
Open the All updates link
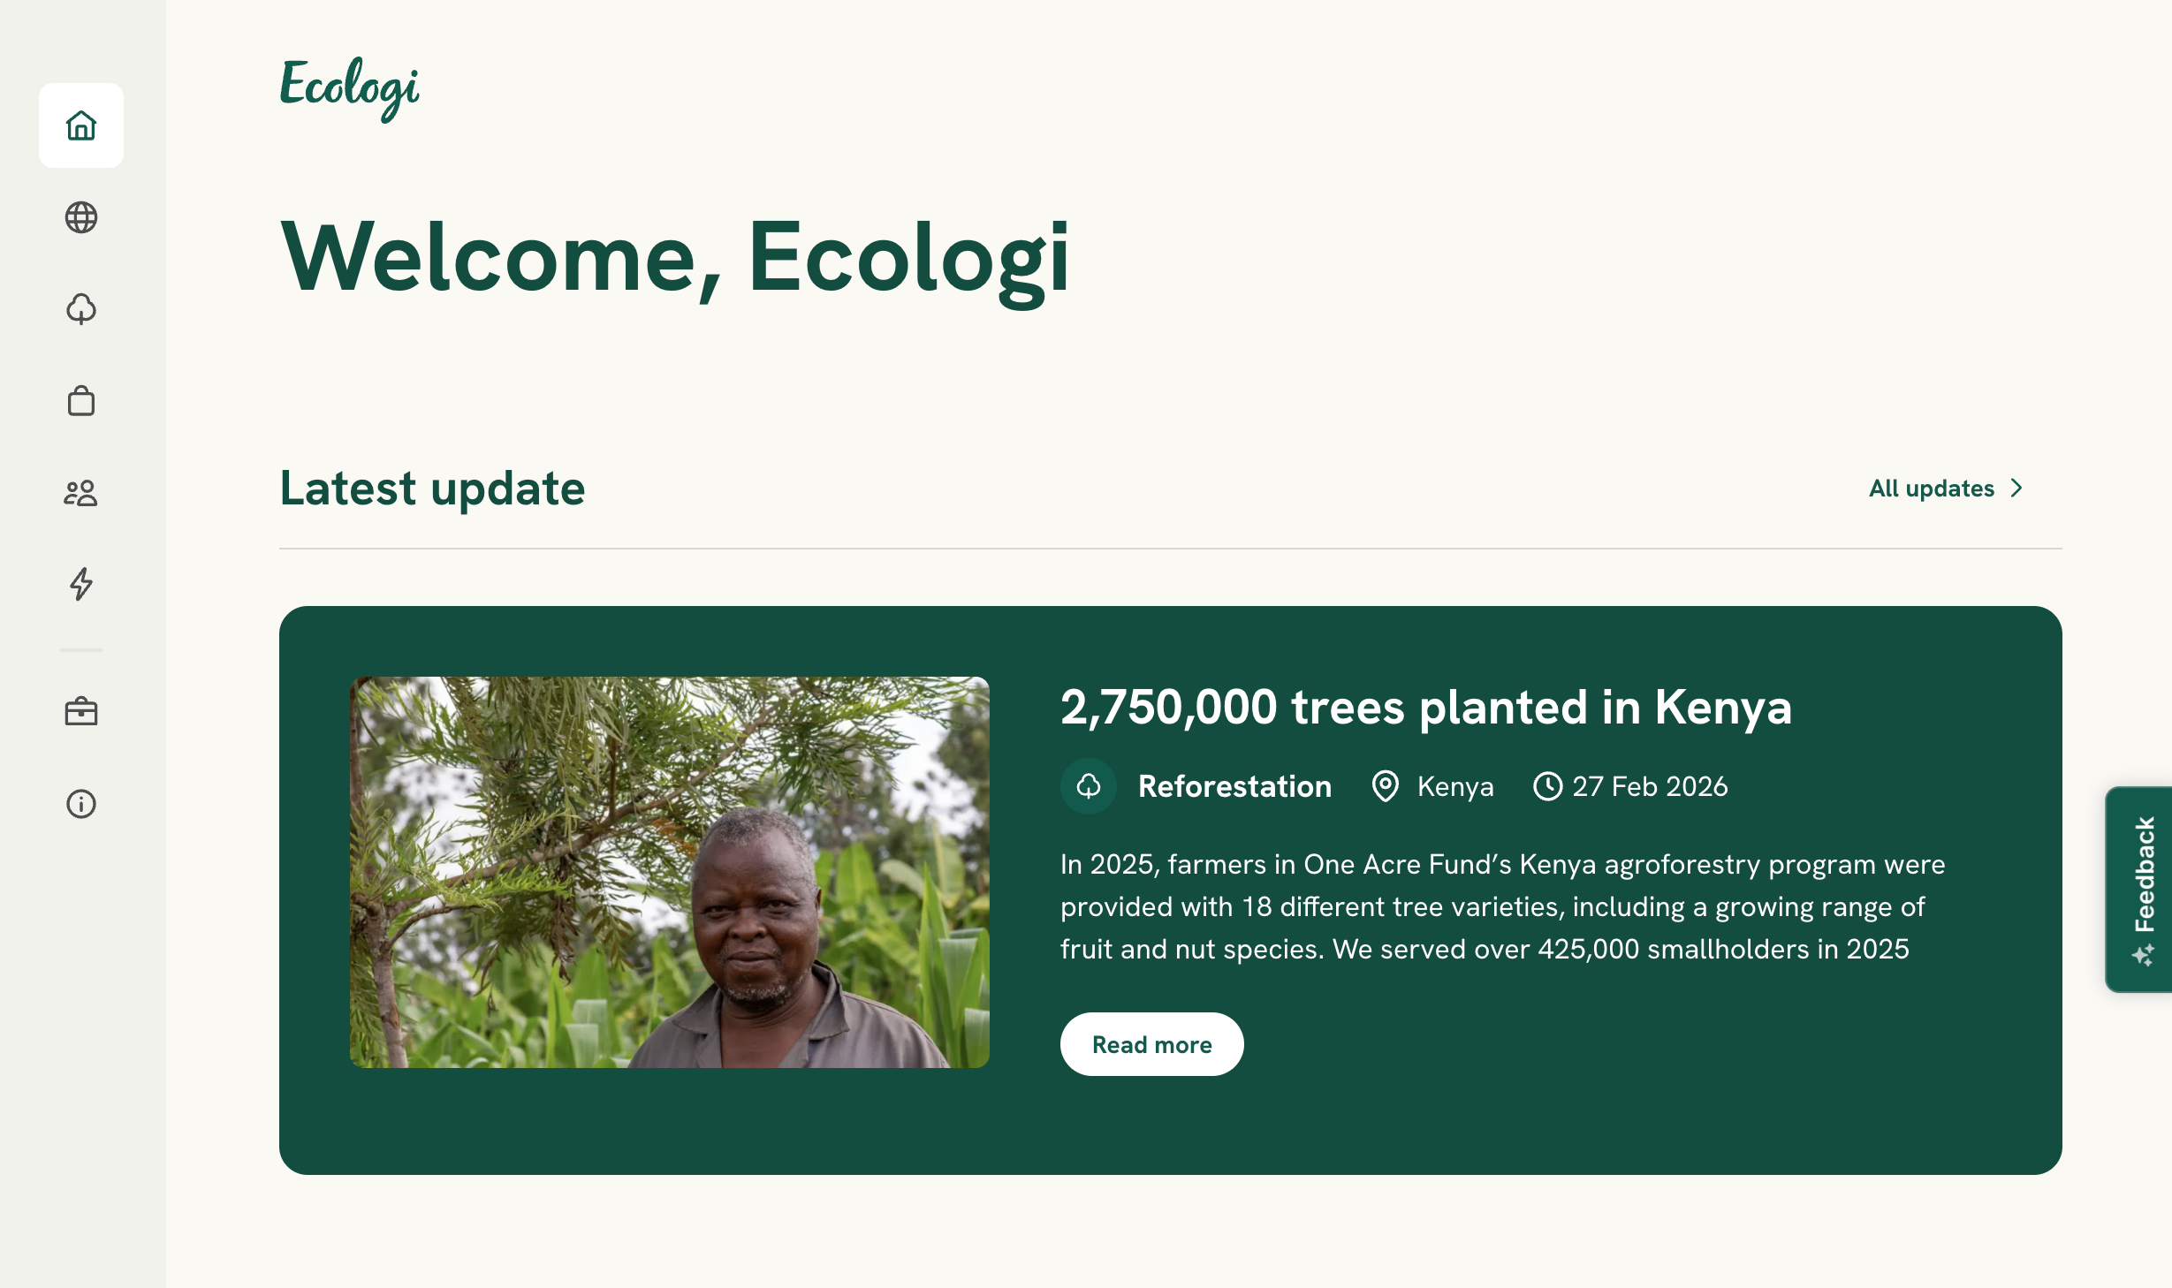pos(1932,489)
